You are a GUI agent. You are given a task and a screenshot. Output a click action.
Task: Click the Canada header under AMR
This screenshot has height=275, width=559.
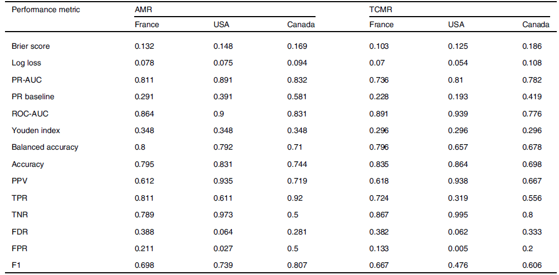[301, 24]
